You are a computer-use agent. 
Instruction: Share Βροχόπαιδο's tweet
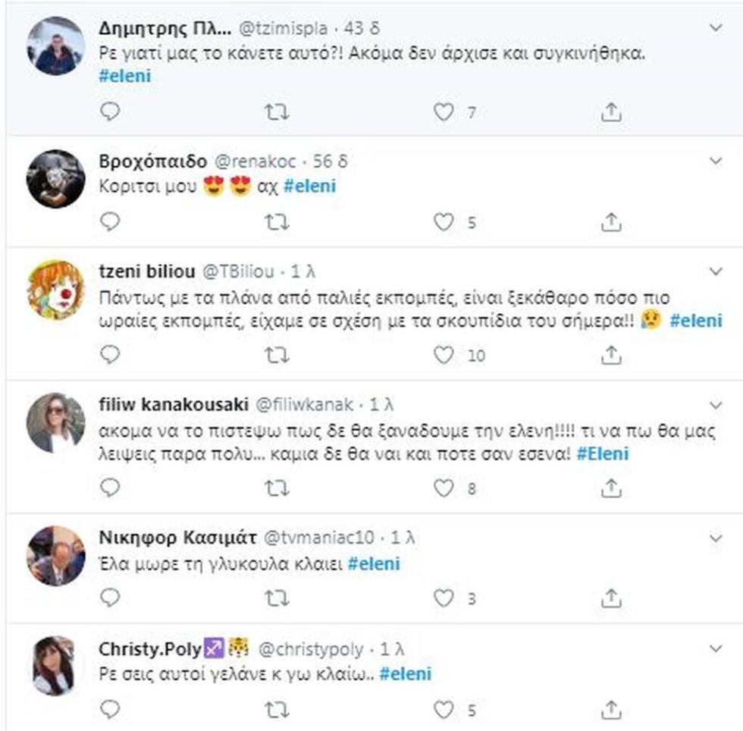[x=611, y=221]
